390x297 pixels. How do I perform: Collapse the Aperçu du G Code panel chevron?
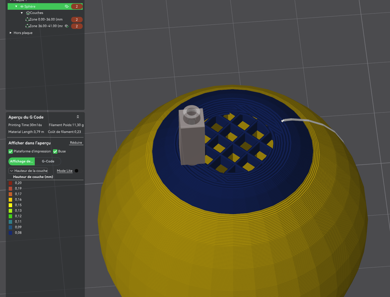pyautogui.click(x=78, y=117)
